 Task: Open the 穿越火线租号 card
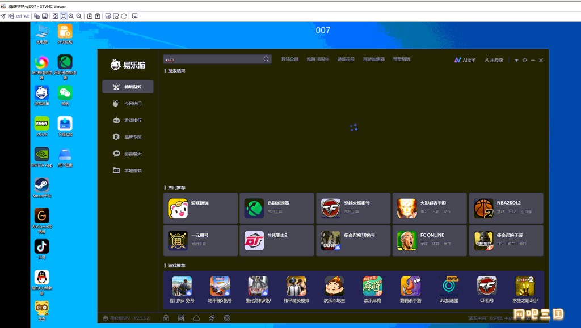click(353, 208)
